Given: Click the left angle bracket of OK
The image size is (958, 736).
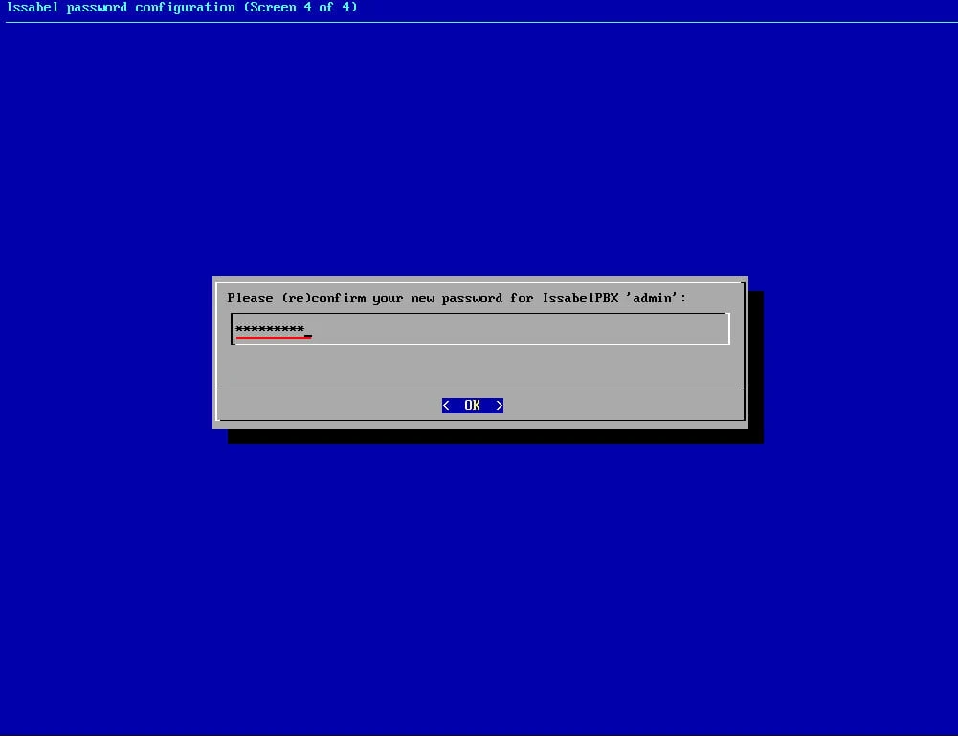Looking at the screenshot, I should [x=446, y=406].
